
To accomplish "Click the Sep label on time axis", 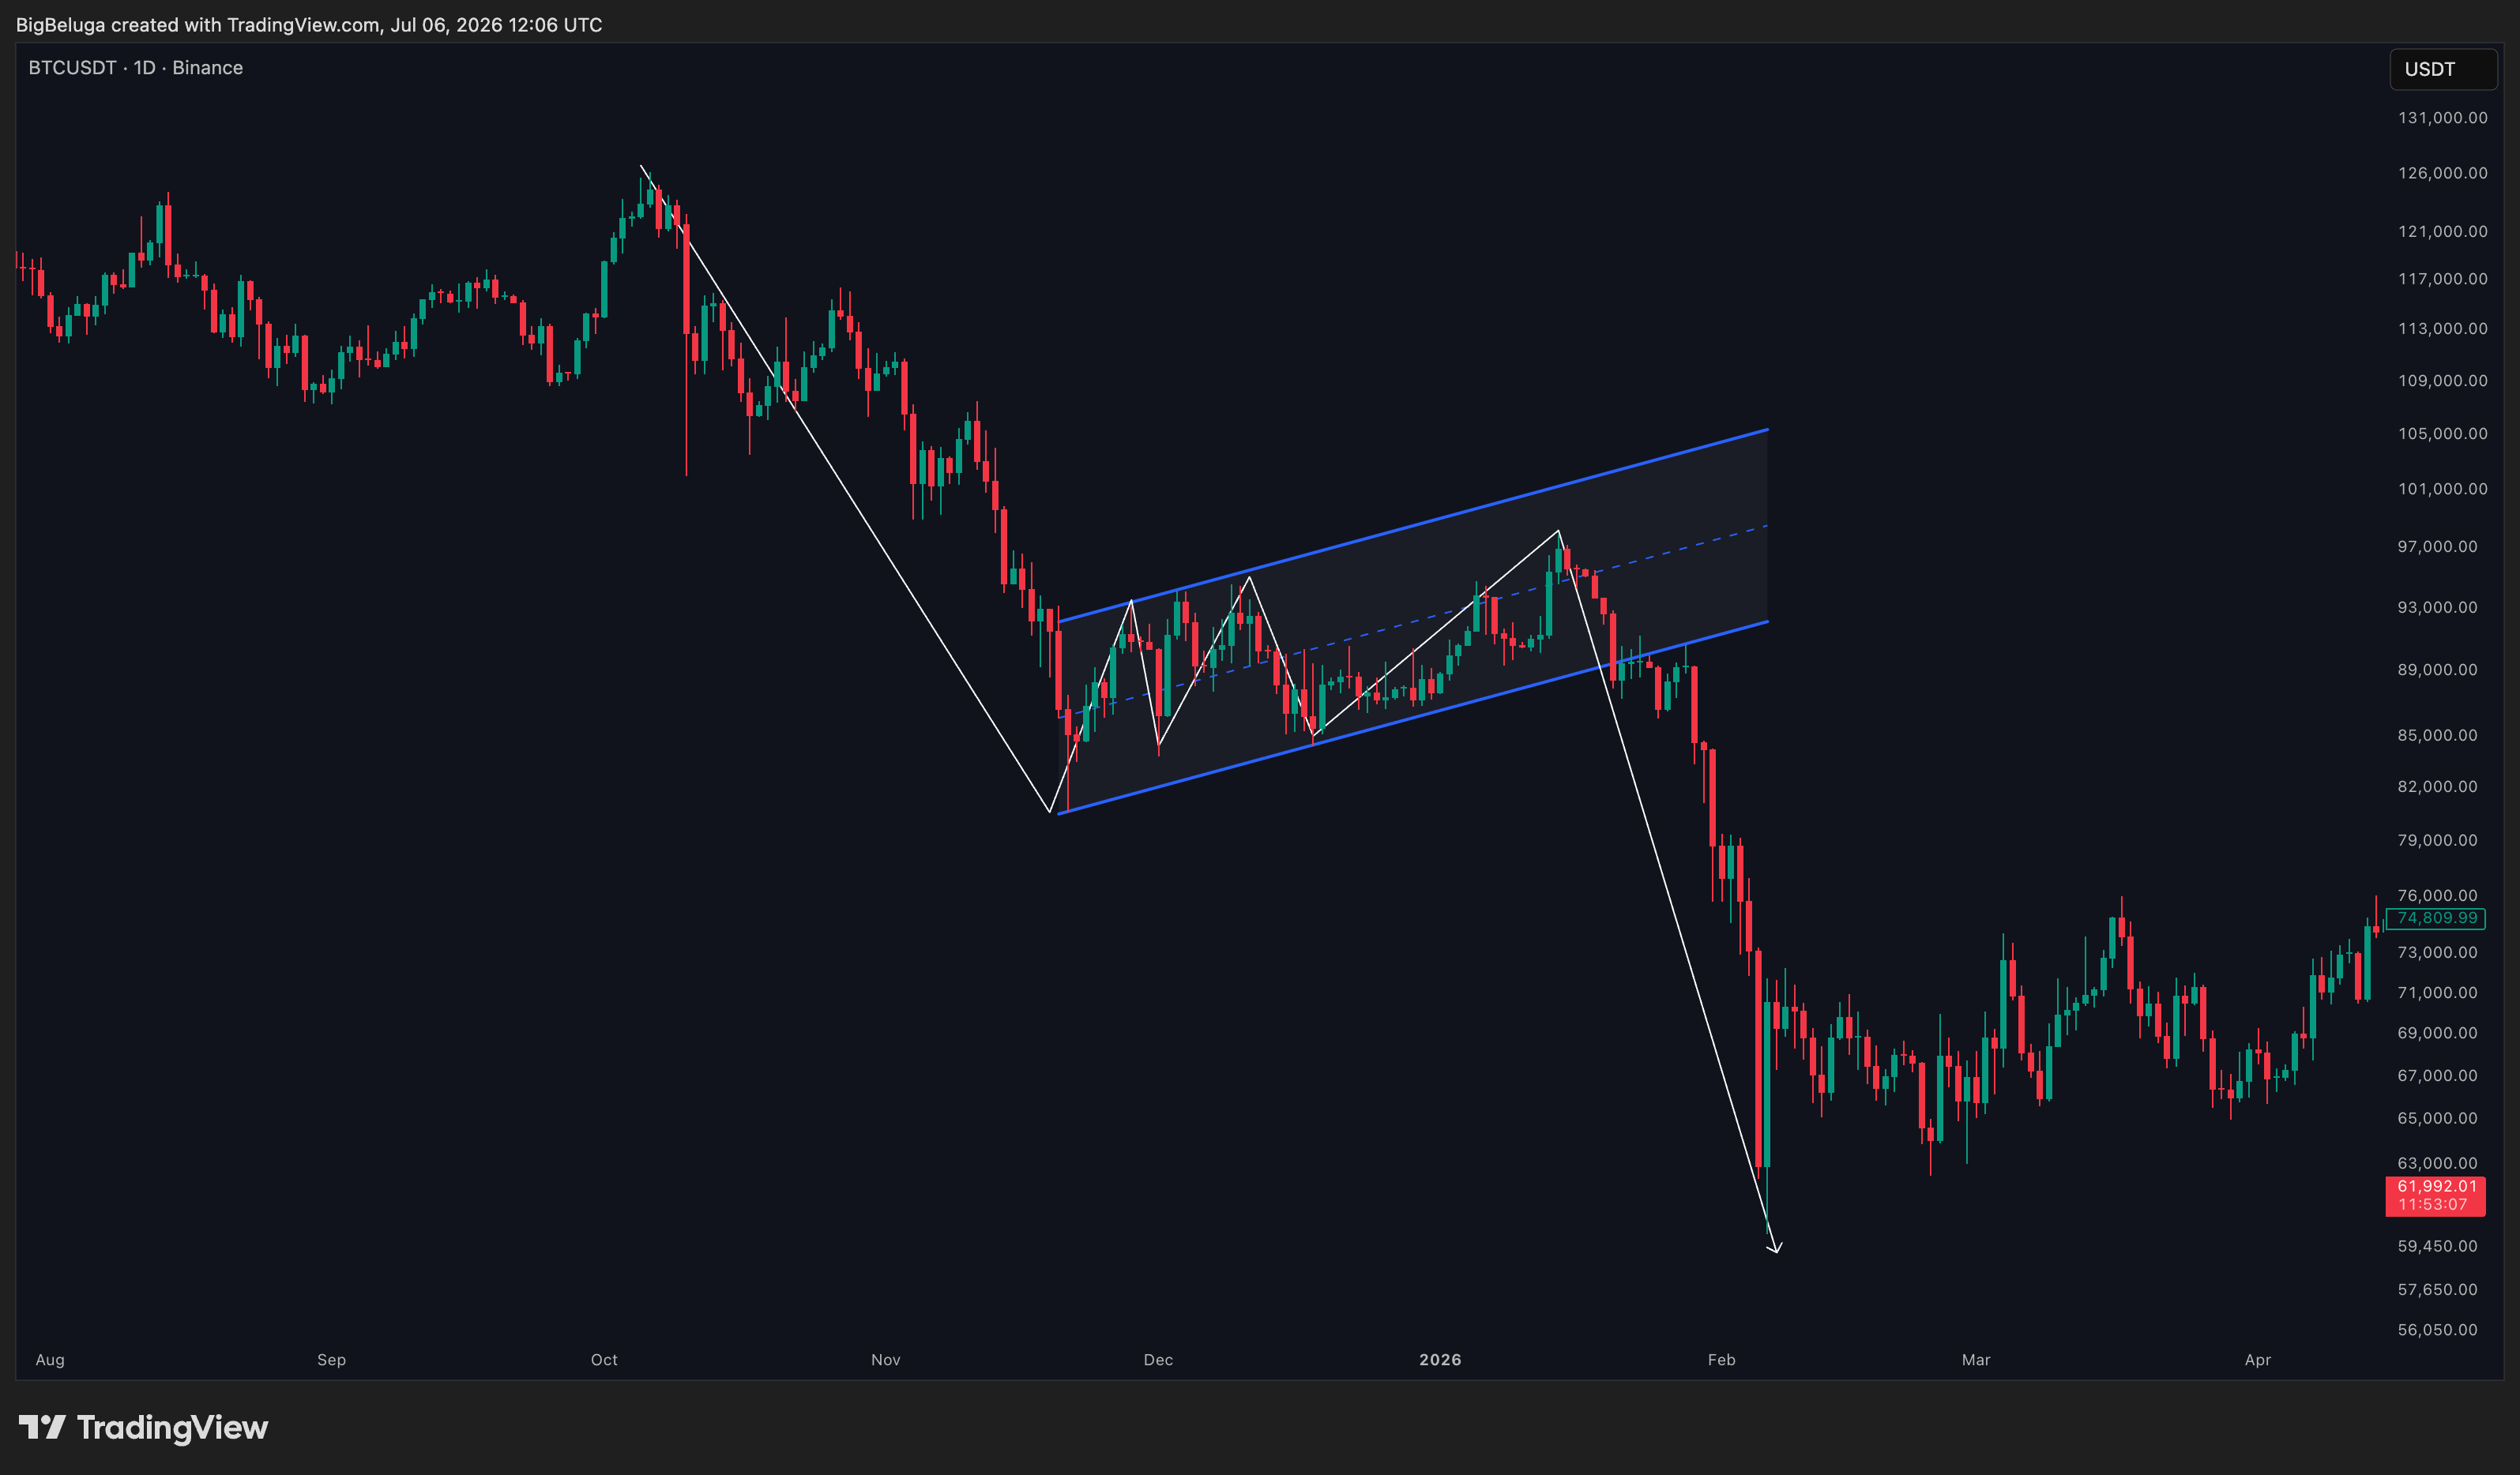I will [331, 1360].
